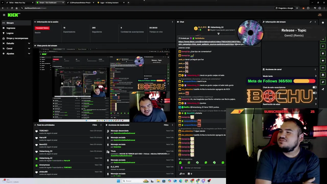Screen dimensions: 327x184
Task: Bookmark page with star icon
Action: click(x=297, y=8)
